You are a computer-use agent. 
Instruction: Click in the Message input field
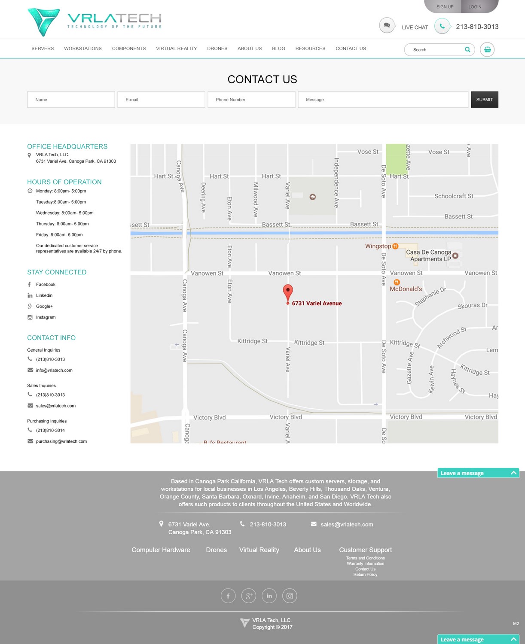pyautogui.click(x=383, y=100)
